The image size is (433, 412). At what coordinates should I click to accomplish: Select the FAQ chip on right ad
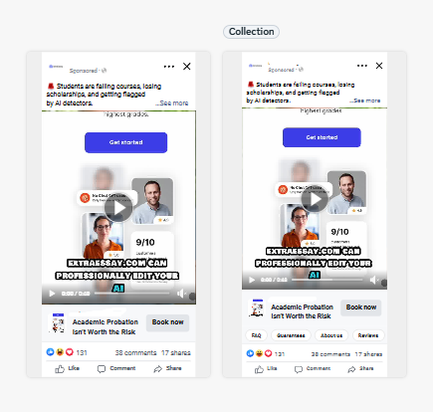pyautogui.click(x=256, y=335)
